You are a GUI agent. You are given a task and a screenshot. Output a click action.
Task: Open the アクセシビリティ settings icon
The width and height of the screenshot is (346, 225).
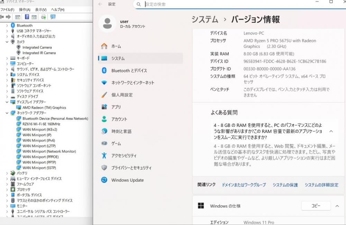coord(104,156)
